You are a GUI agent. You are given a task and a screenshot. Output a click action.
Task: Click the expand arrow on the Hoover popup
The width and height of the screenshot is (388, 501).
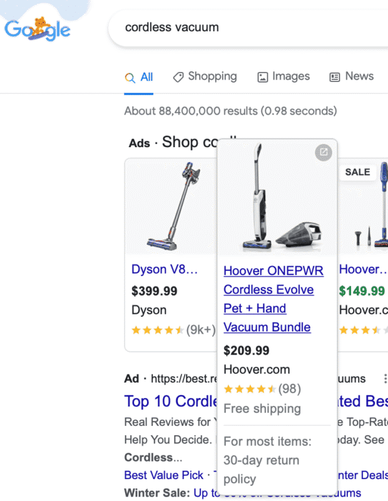[323, 153]
